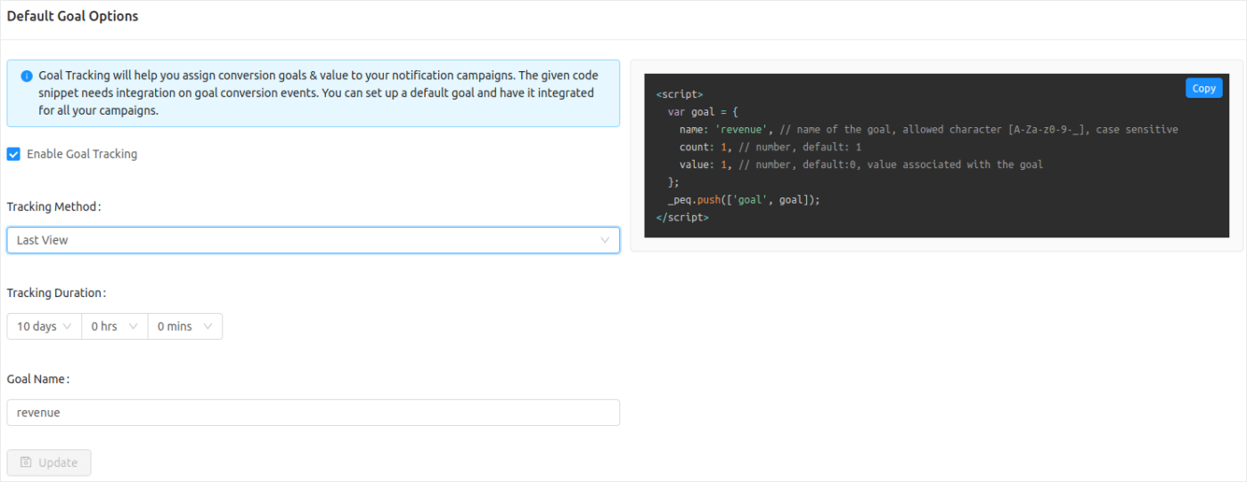Open the Tracking Method dropdown
The image size is (1247, 482).
point(313,240)
